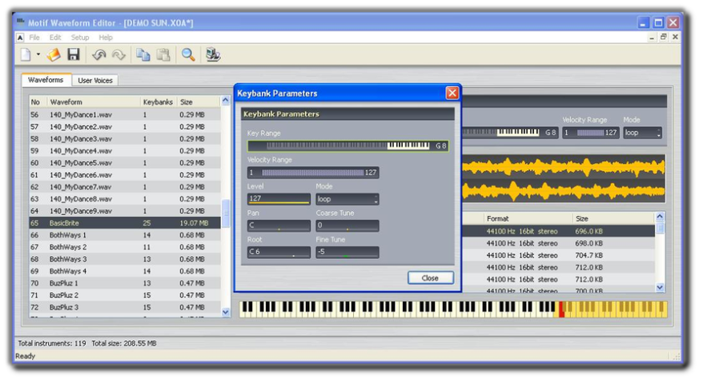Viewport: 703px width, 383px height.
Task: Click the Pan field showing C
Action: click(x=279, y=225)
